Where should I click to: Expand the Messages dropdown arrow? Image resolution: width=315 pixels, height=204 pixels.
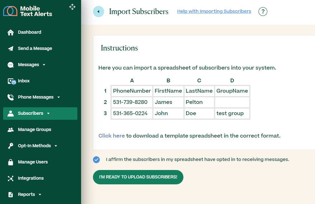click(x=44, y=65)
